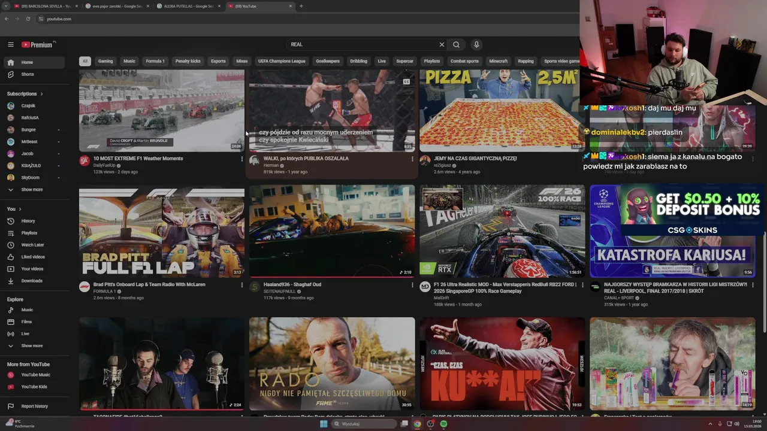Open Downloads in the sidebar

(x=34, y=281)
